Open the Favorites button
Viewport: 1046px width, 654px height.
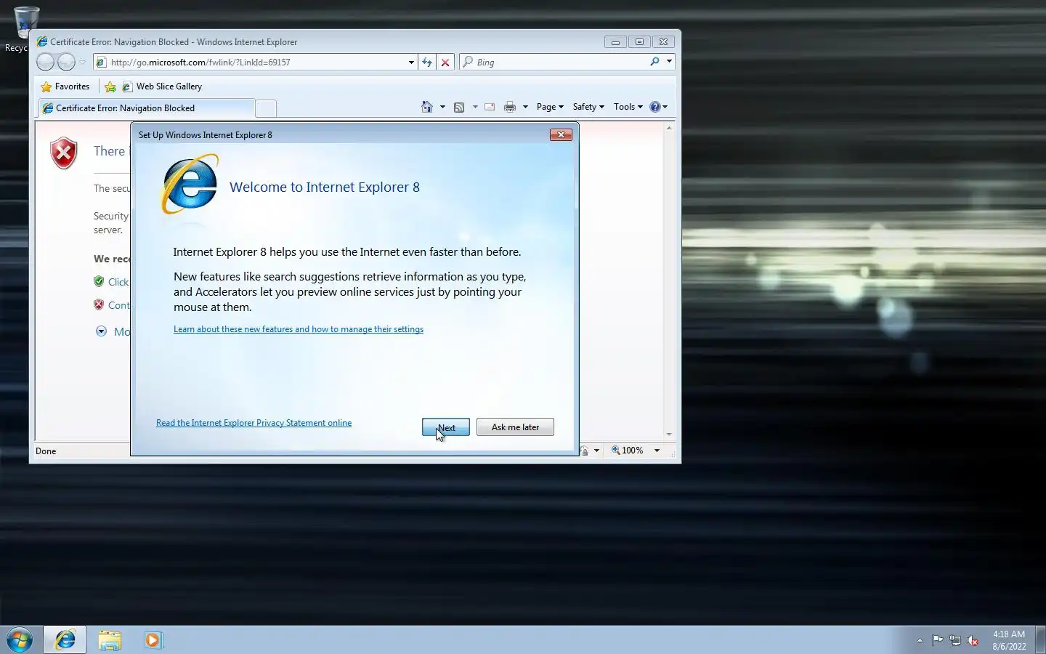[65, 86]
